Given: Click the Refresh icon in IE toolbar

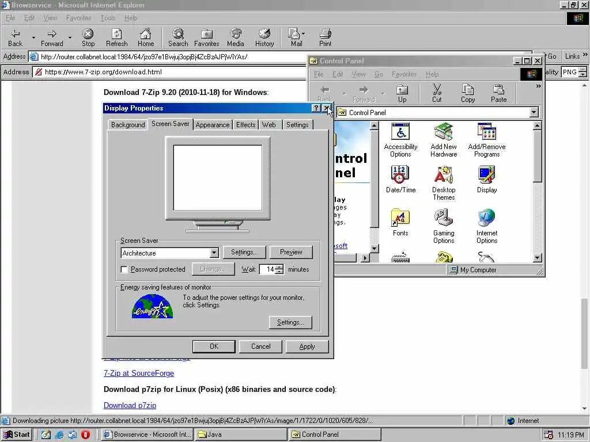Looking at the screenshot, I should (116, 37).
